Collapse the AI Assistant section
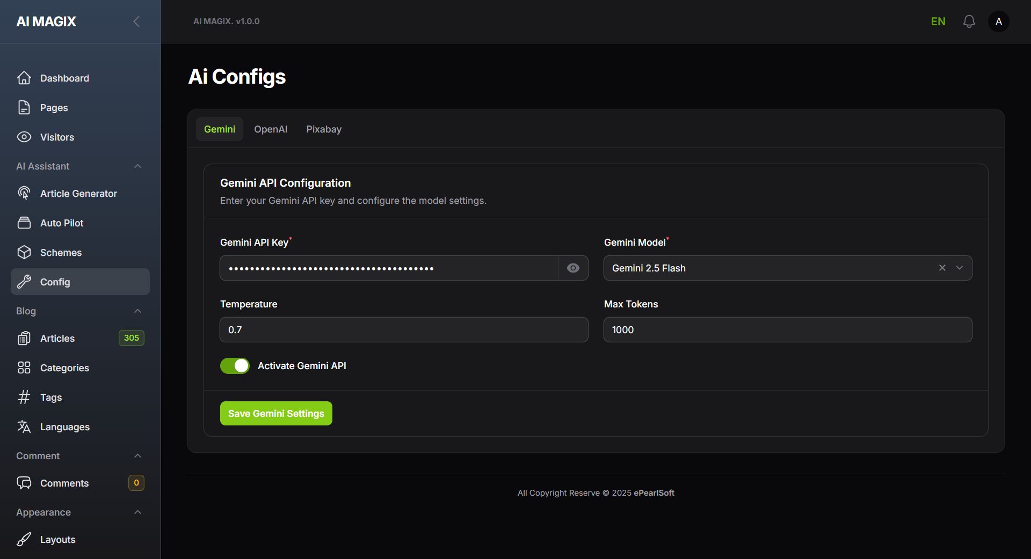The image size is (1031, 559). coord(137,166)
